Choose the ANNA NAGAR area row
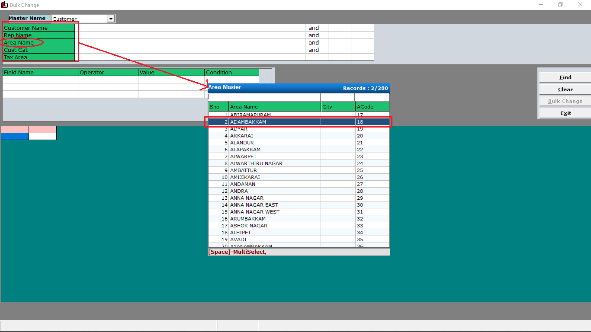 299,198
